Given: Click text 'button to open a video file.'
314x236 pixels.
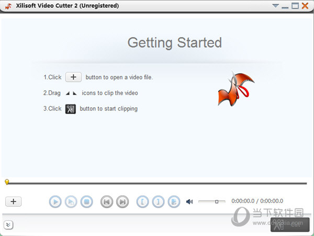Looking at the screenshot, I should [119, 77].
